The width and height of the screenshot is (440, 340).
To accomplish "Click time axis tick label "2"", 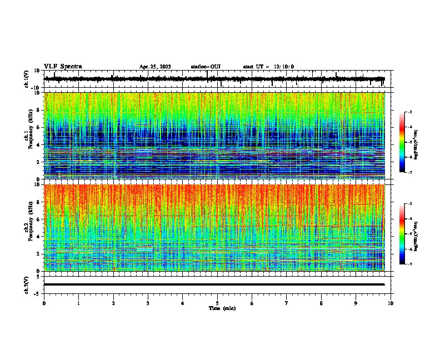I will 113,303.
